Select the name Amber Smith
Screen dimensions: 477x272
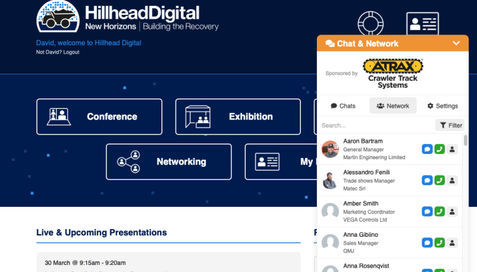coord(361,204)
